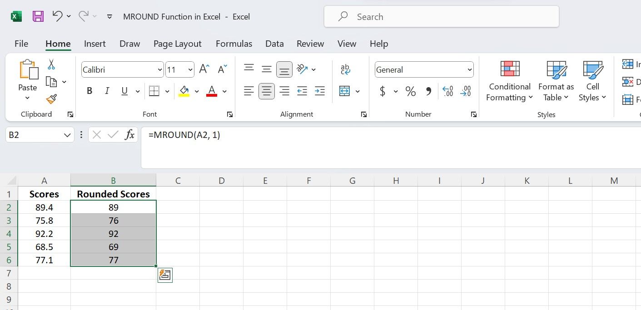Expand the Borders dropdown arrow
This screenshot has height=310, width=641.
(167, 90)
